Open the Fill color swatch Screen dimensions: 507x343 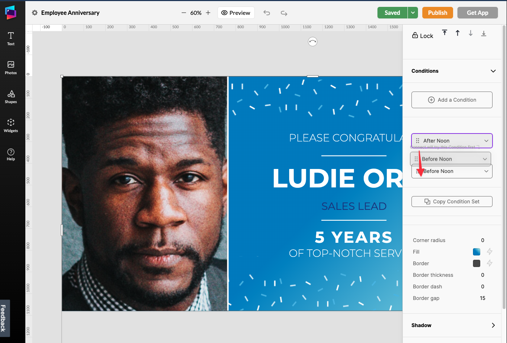tap(477, 252)
